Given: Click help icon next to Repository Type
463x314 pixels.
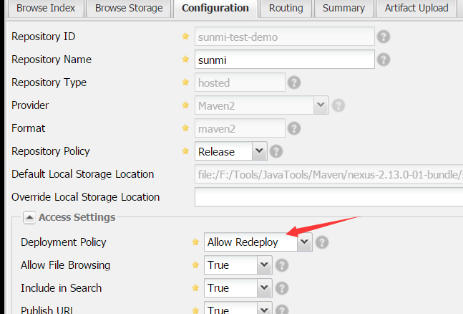Looking at the screenshot, I should pyautogui.click(x=293, y=82).
